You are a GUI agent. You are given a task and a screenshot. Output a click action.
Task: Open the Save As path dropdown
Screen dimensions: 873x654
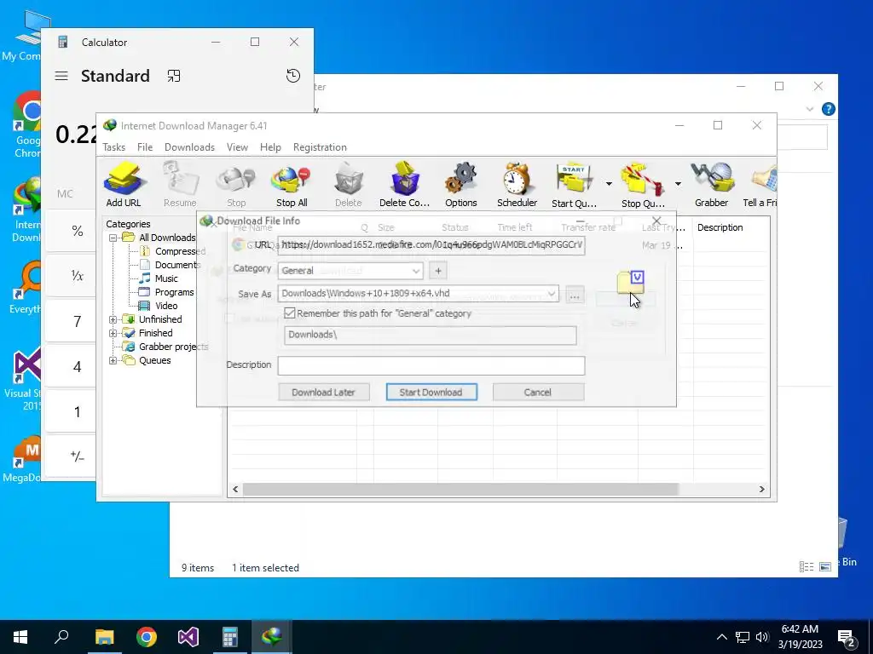coord(552,294)
